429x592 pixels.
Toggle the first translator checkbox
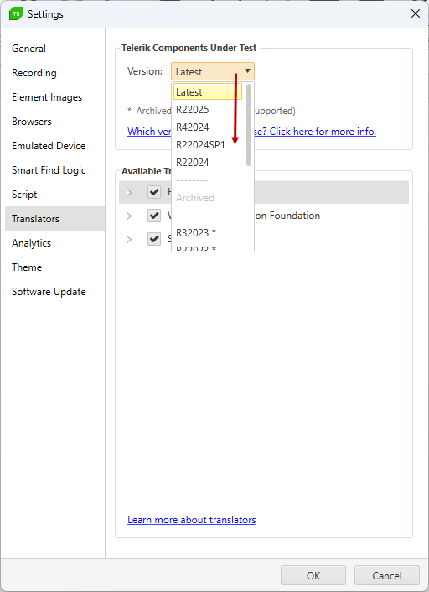coord(154,192)
